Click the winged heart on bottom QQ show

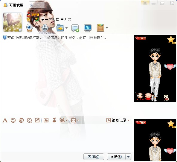click(x=170, y=151)
